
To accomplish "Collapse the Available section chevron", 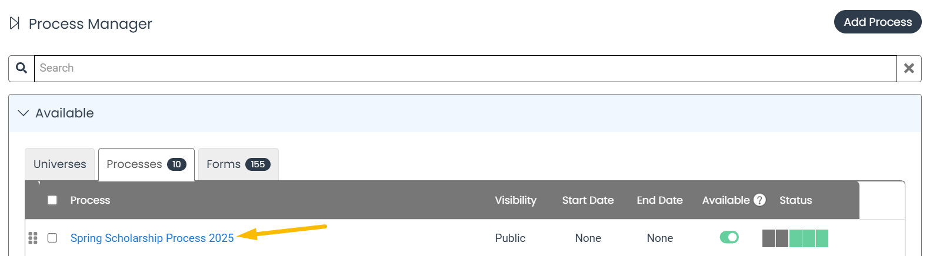I will point(23,113).
